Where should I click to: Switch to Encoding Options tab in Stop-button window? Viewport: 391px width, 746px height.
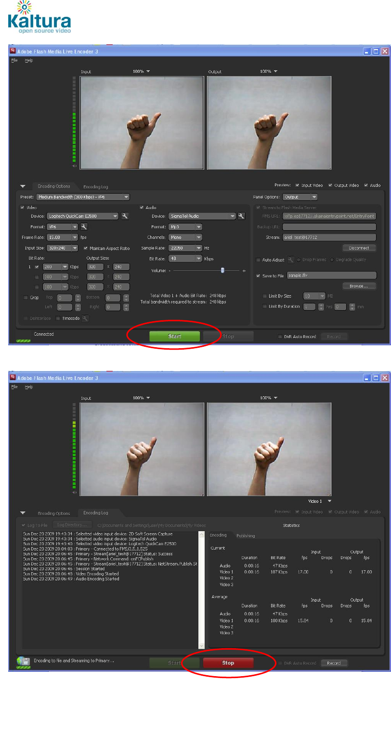[54, 513]
